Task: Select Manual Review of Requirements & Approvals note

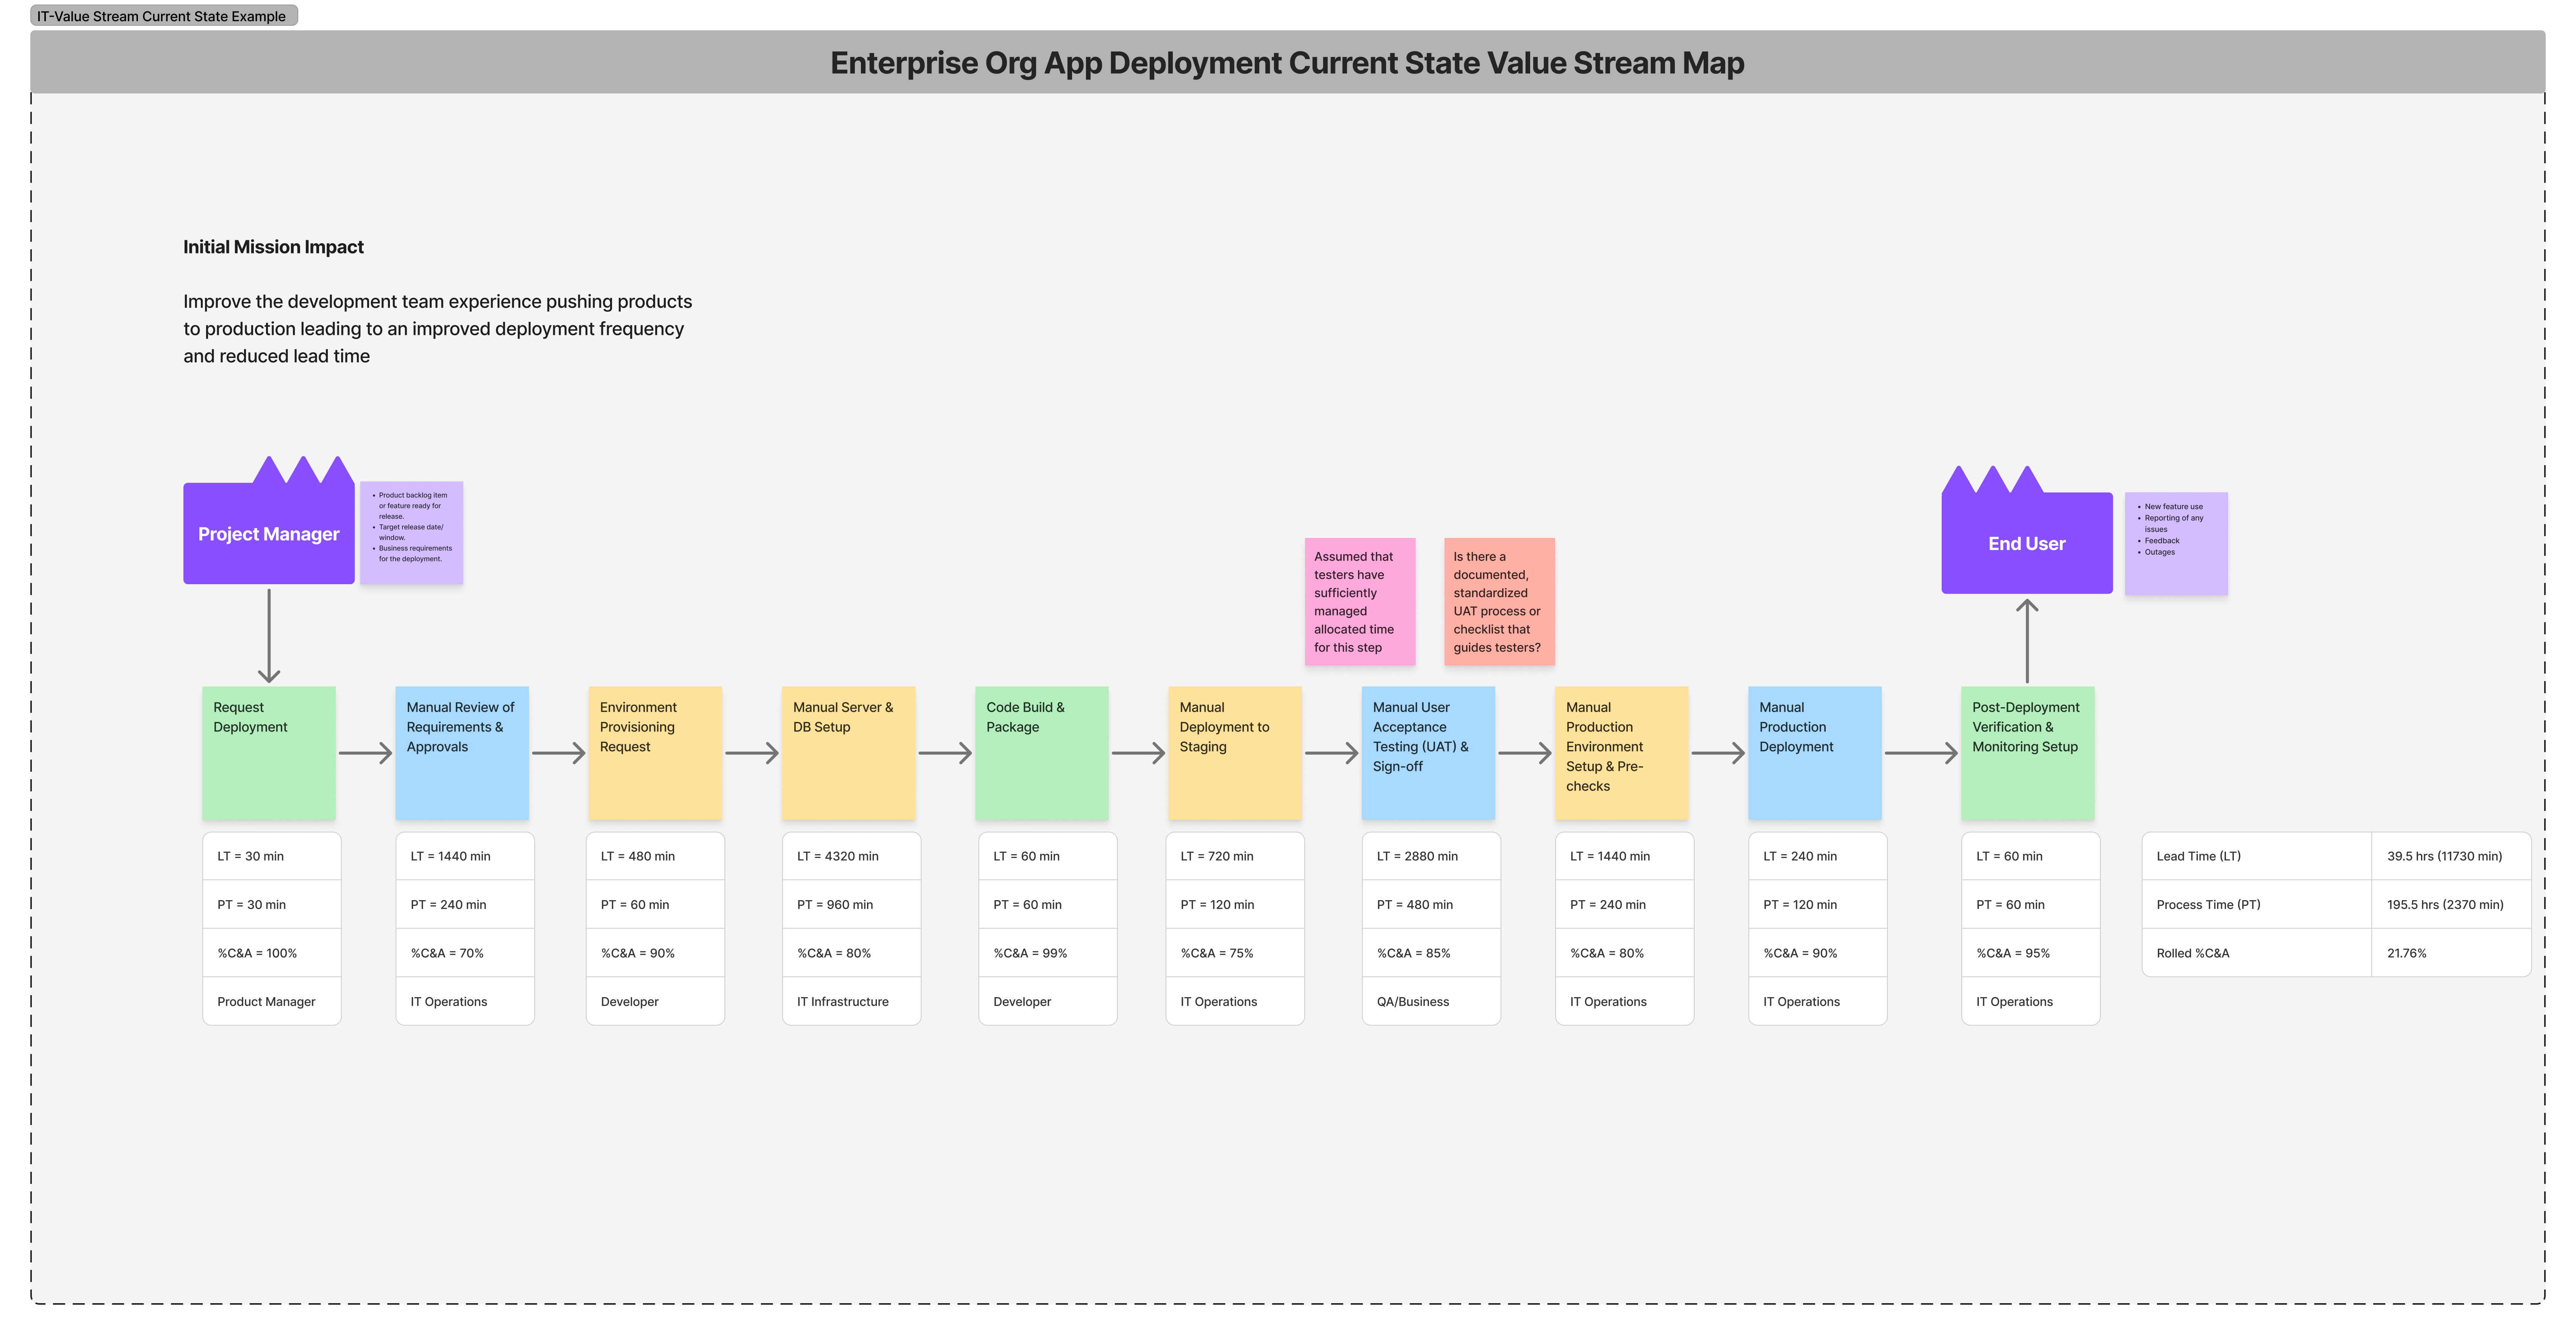Action: (x=462, y=753)
